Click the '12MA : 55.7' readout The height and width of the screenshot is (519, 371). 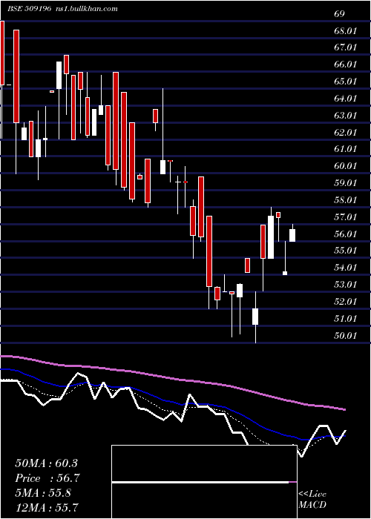click(x=46, y=507)
